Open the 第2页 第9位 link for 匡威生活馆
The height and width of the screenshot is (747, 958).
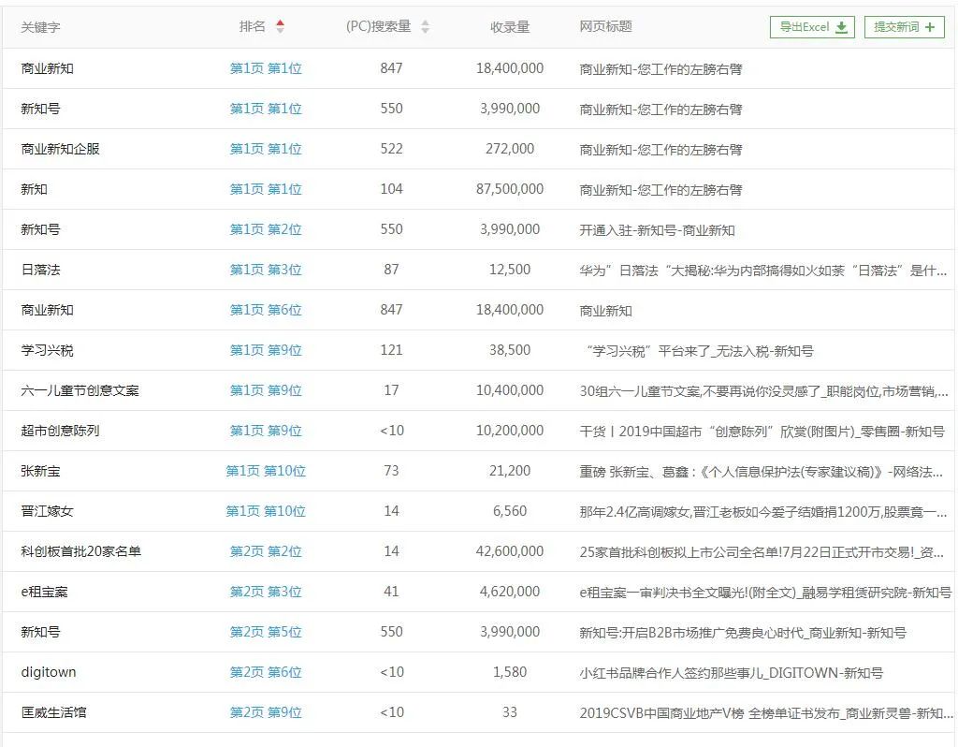[x=266, y=712]
